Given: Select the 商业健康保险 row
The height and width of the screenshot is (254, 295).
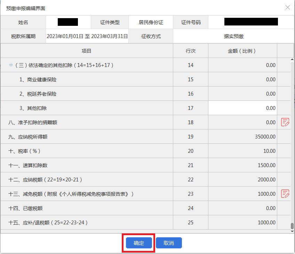Looking at the screenshot, I should [145, 80].
